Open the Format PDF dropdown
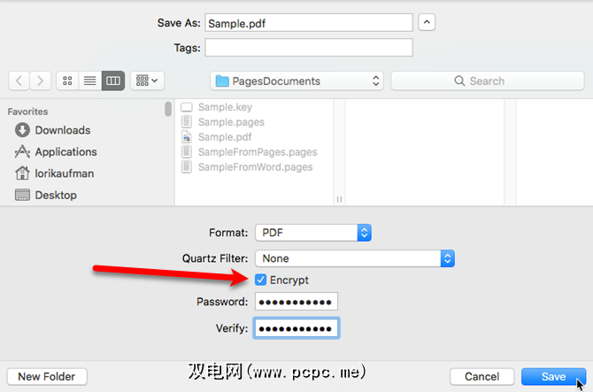The height and width of the screenshot is (392, 593). (x=313, y=233)
